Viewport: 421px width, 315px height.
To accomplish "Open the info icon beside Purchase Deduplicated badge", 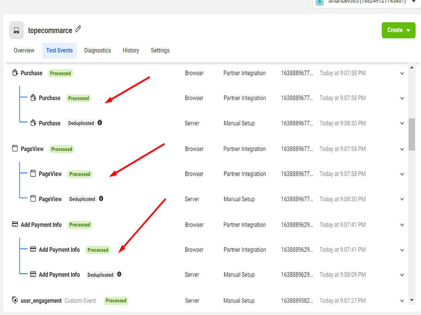I will click(100, 123).
